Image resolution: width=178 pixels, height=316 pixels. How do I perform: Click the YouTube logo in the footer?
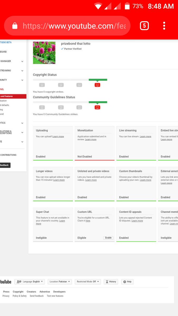pos(5,282)
